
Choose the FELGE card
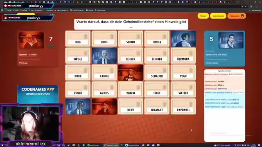tap(157, 90)
